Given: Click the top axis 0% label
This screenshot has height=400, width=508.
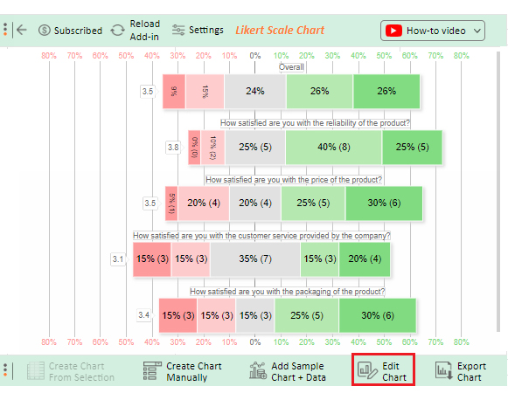Looking at the screenshot, I should (255, 56).
